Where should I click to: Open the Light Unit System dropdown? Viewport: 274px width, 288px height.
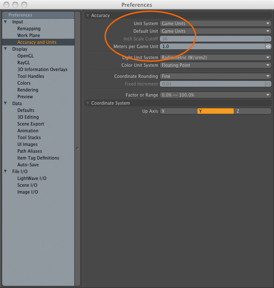215,57
